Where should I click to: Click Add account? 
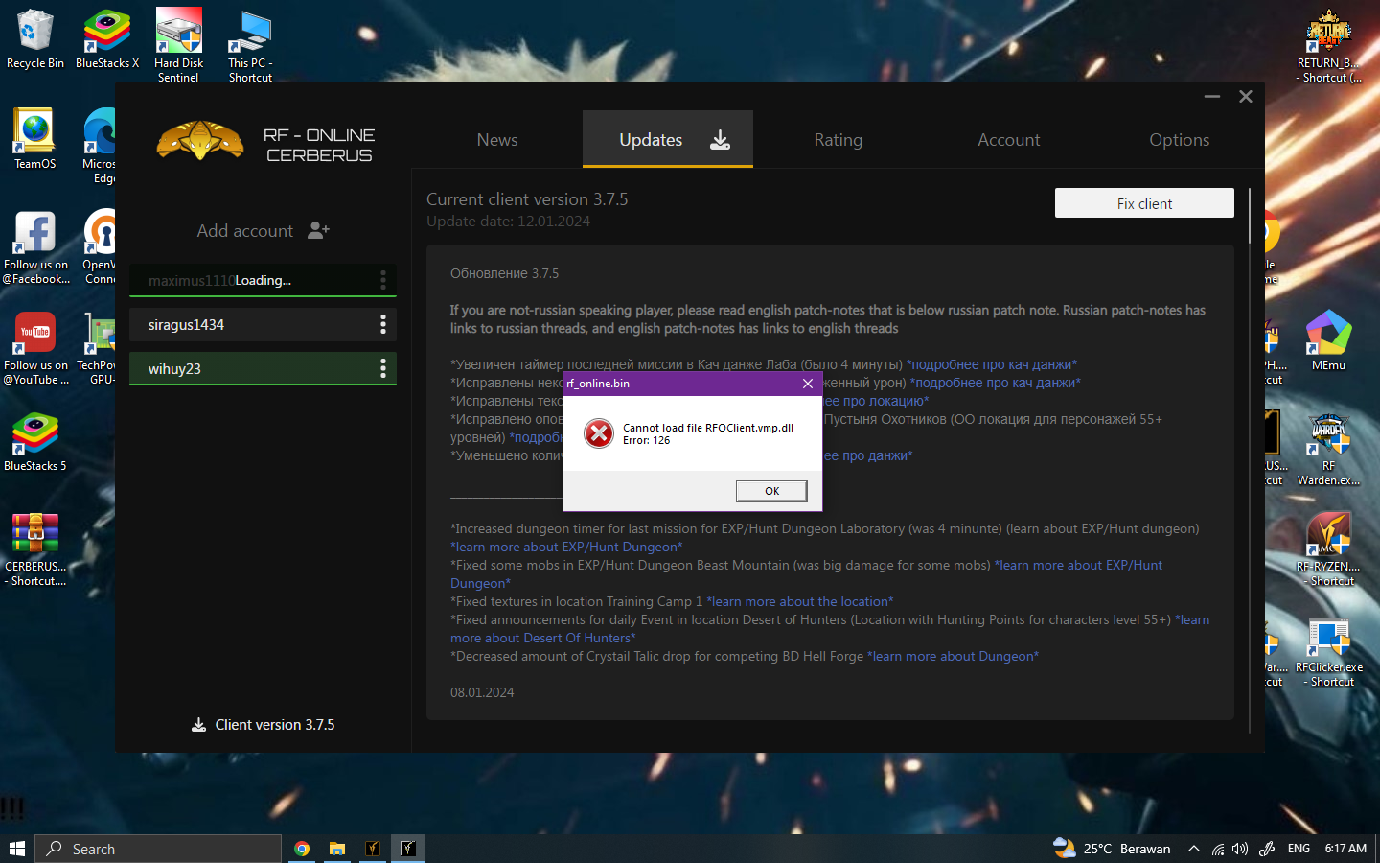[263, 230]
